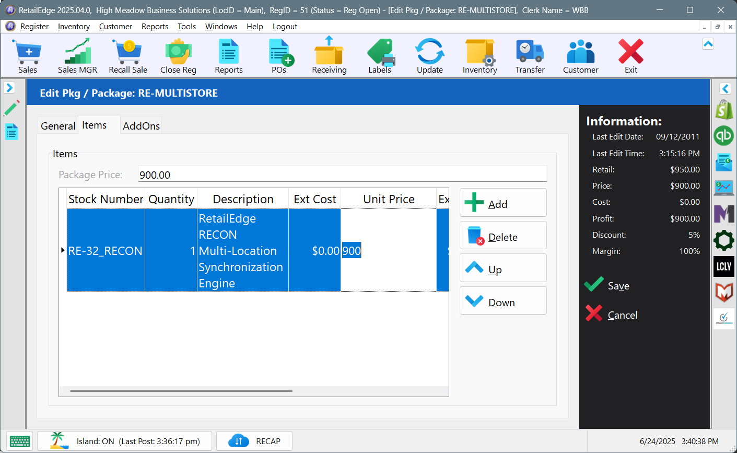Image resolution: width=737 pixels, height=453 pixels.
Task: Click the purple M icon in sidebar
Action: (x=724, y=214)
